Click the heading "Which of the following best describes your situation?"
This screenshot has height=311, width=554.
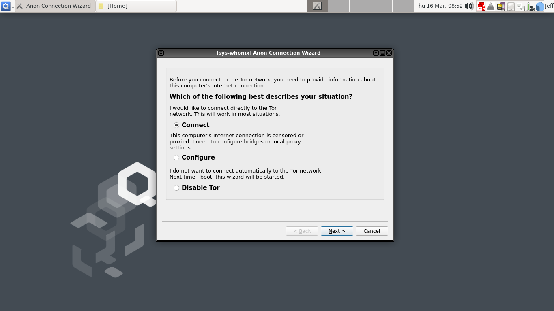pyautogui.click(x=261, y=97)
